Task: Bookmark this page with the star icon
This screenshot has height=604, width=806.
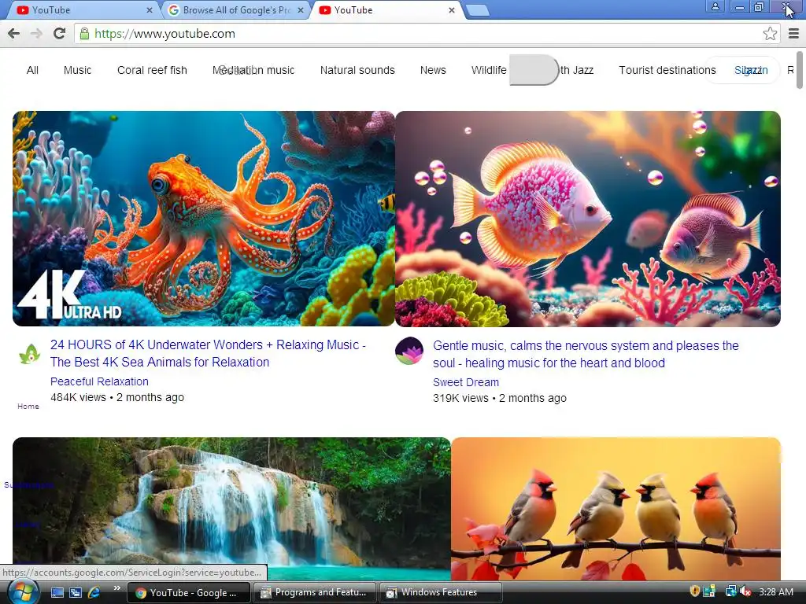Action: click(770, 34)
